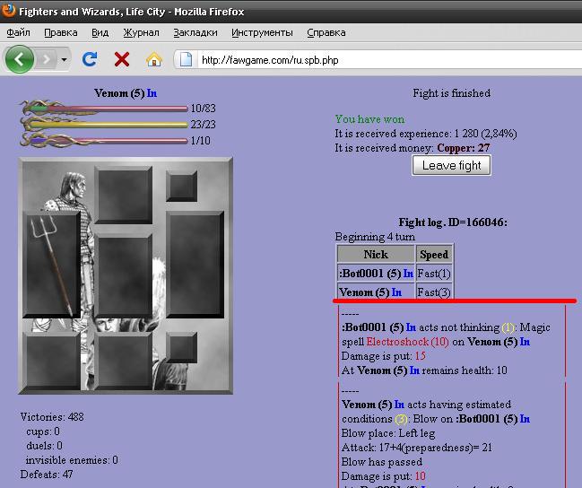
Task: Click the small top-right equipment slot
Action: click(181, 186)
